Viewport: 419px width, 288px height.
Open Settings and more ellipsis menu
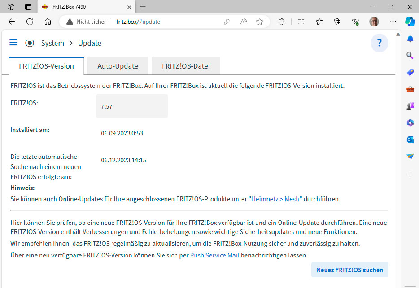pos(393,21)
